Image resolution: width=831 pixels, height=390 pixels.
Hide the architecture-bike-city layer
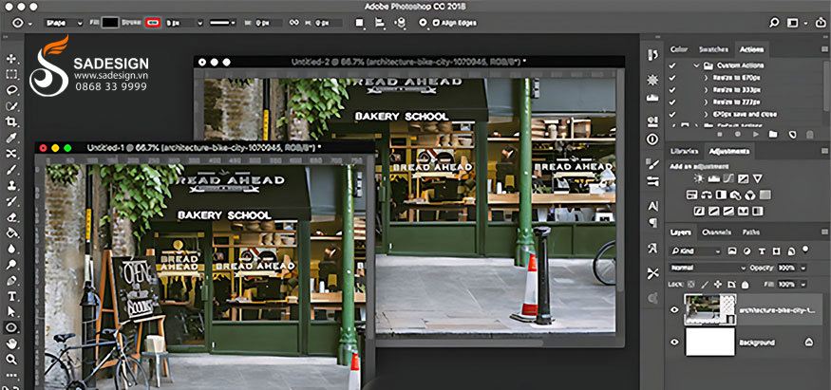[x=674, y=309]
